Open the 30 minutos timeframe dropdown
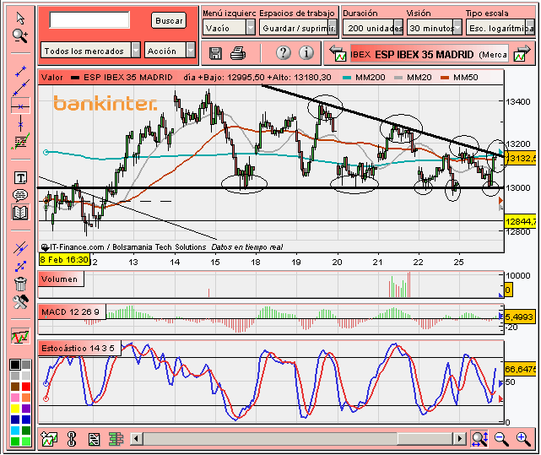 pos(434,28)
